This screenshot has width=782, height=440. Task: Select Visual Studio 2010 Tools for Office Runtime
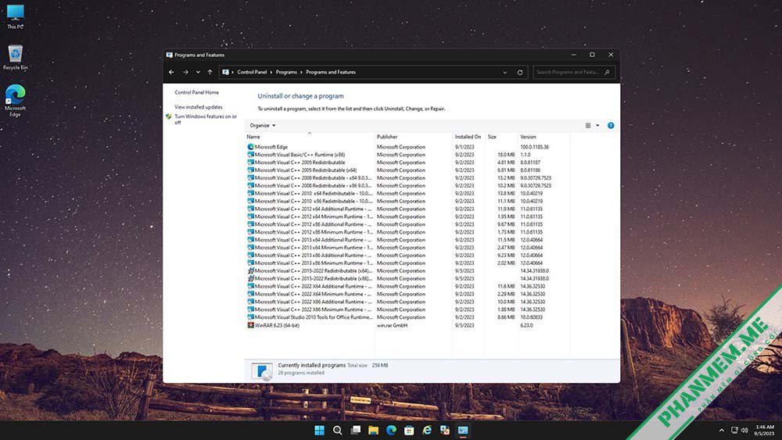point(408,317)
